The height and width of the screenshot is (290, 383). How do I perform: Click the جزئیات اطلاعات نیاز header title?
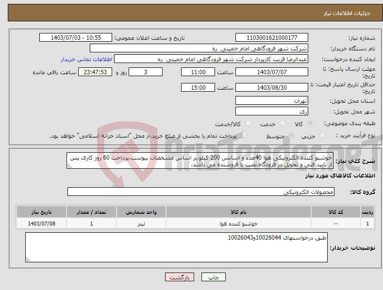[347, 13]
